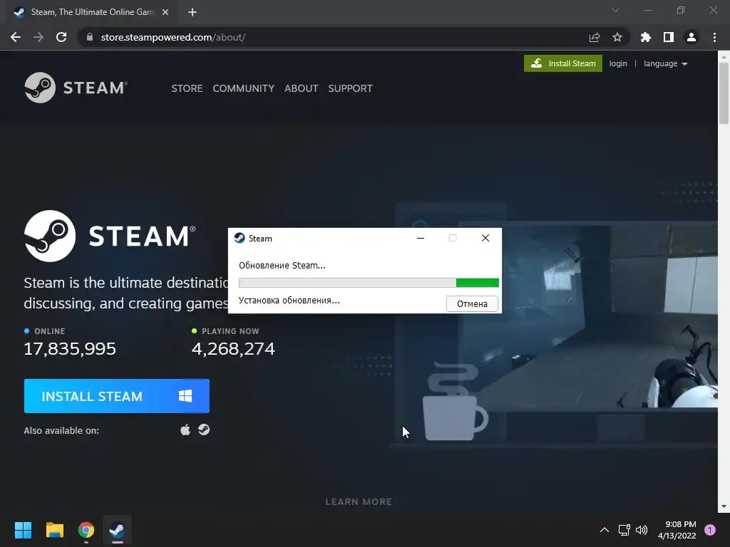The width and height of the screenshot is (730, 547).
Task: Minimize the Steam updater dialog
Action: click(x=421, y=238)
